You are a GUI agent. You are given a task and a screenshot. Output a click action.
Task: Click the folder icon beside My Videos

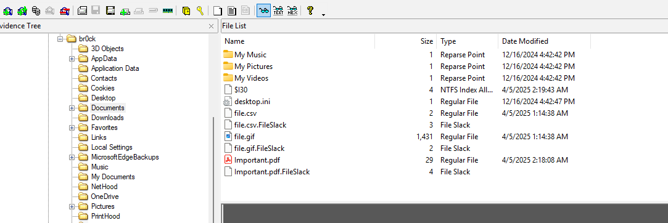[x=228, y=78]
